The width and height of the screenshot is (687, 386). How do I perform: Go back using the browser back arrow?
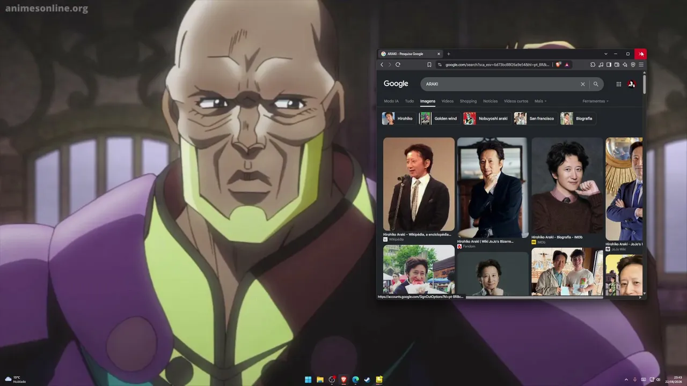coord(382,64)
